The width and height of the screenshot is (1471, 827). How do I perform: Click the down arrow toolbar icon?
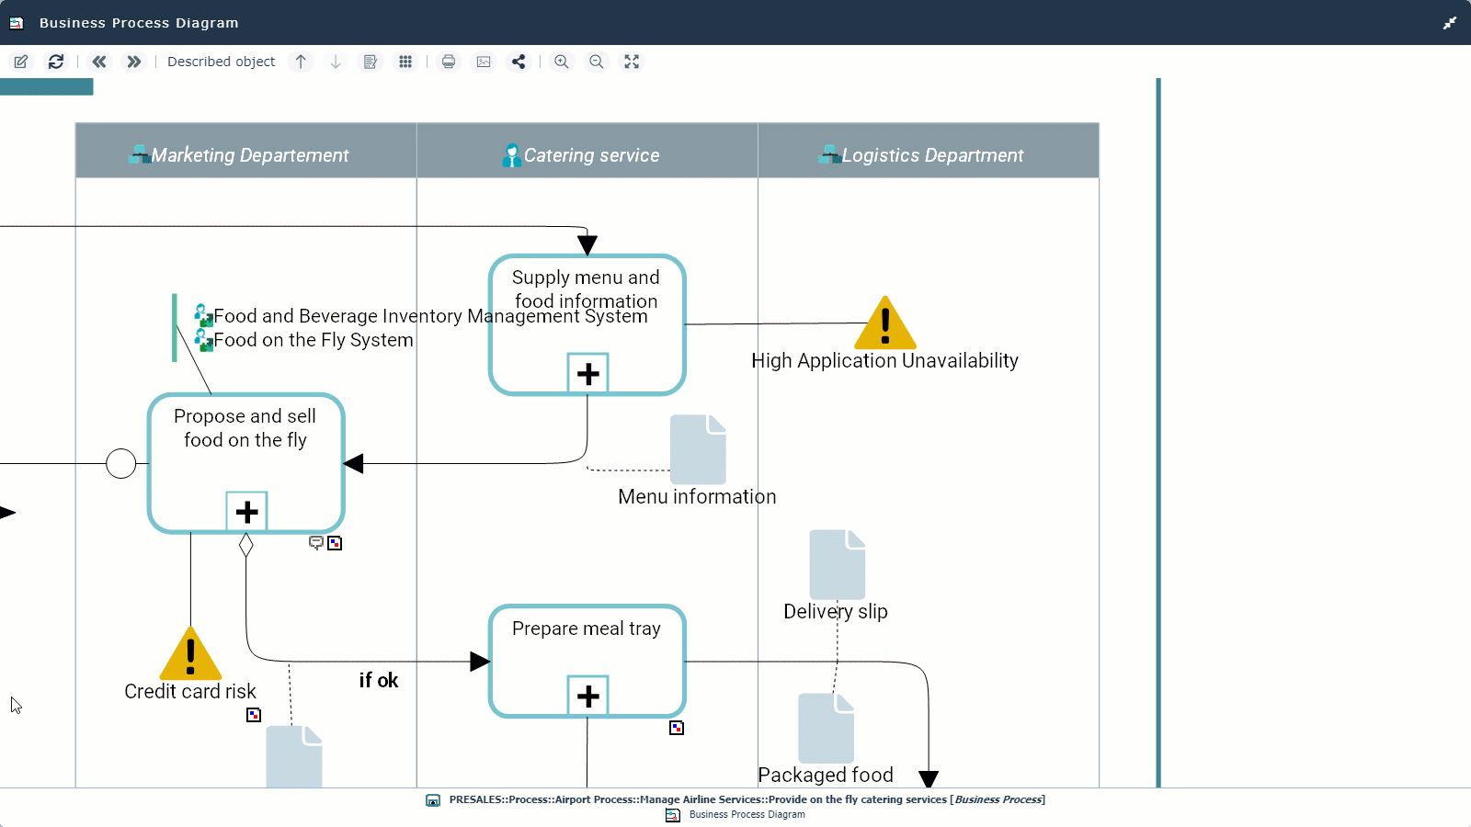(336, 62)
